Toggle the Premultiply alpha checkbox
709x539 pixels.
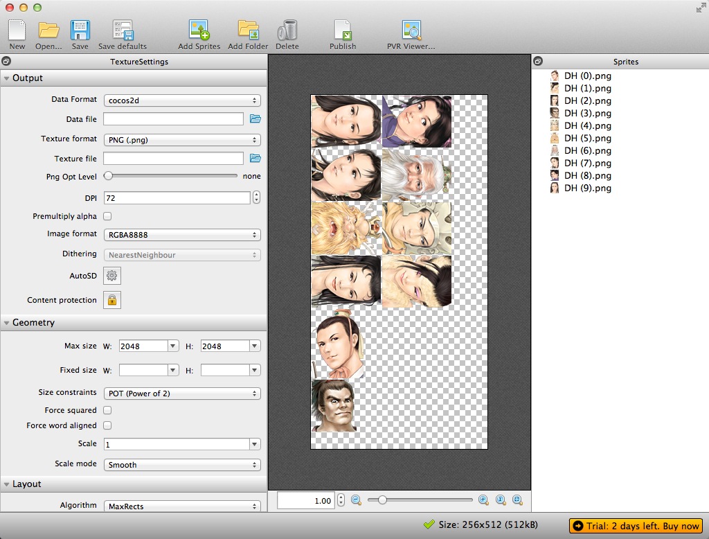107,215
